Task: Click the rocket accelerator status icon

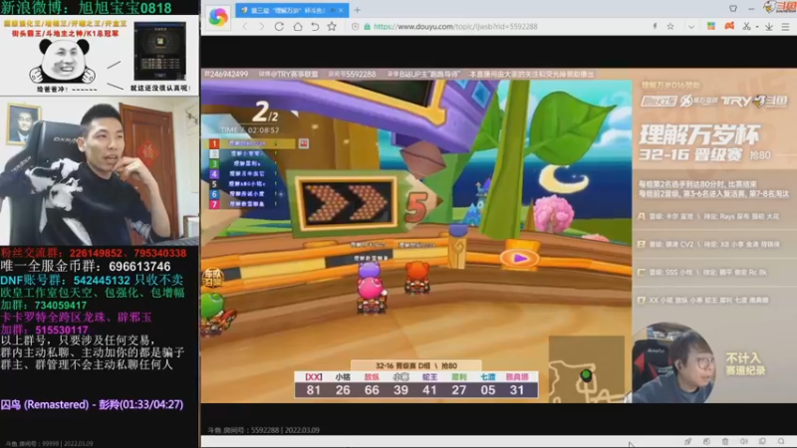Action: 687,441
